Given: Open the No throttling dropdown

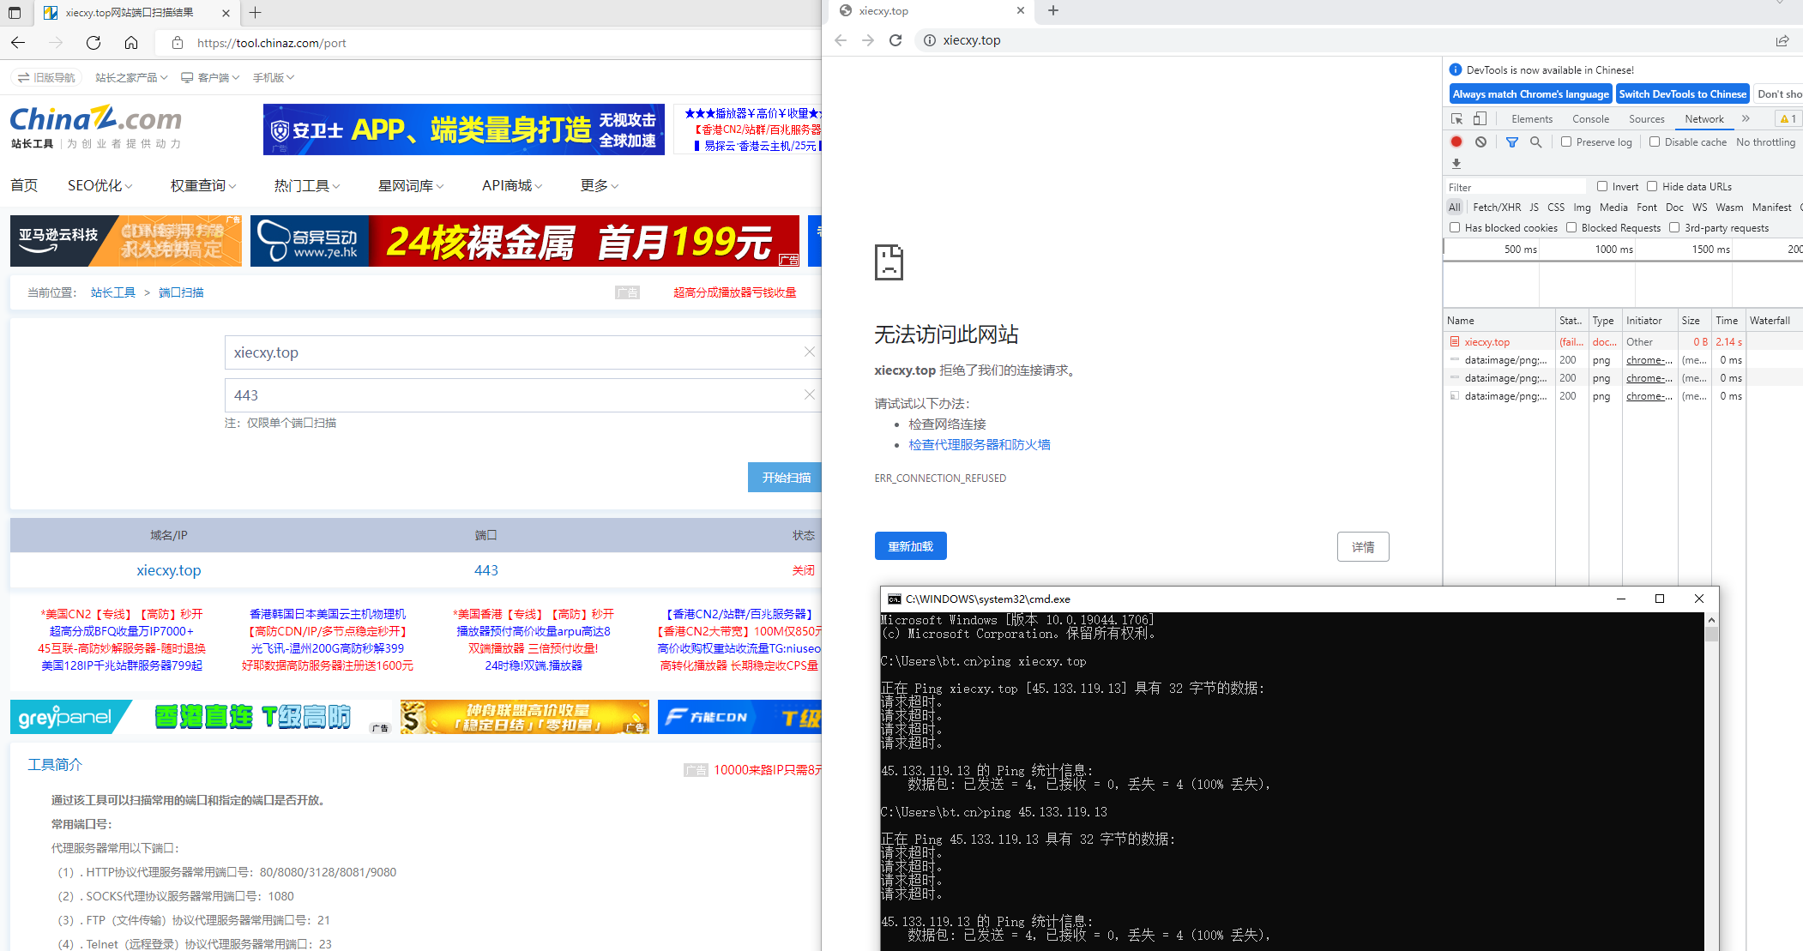Looking at the screenshot, I should [1766, 142].
